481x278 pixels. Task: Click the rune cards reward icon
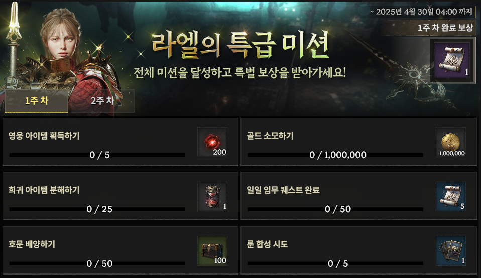(451, 251)
